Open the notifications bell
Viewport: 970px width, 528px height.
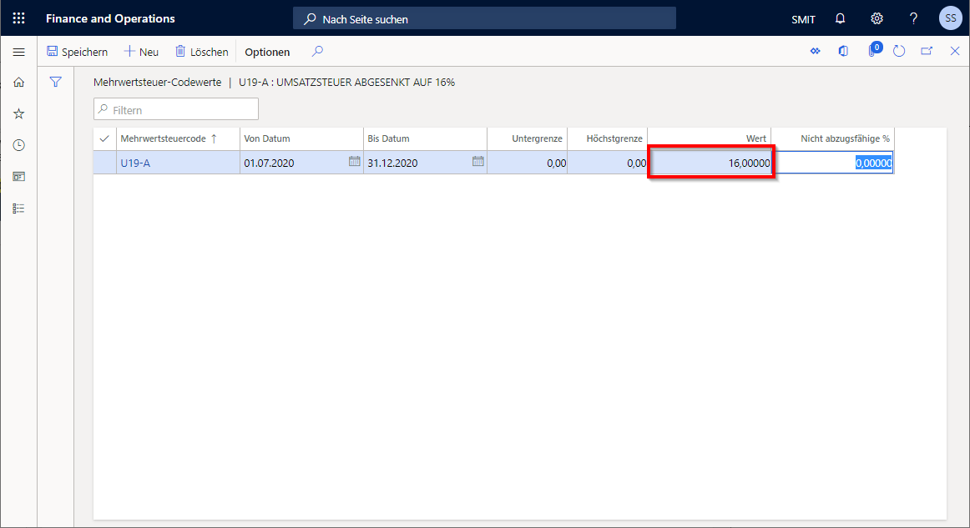(840, 18)
